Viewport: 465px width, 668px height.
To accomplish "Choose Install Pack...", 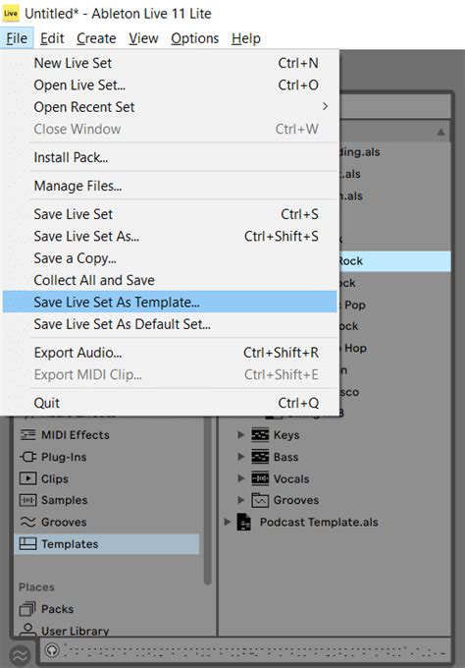I will coord(170,157).
